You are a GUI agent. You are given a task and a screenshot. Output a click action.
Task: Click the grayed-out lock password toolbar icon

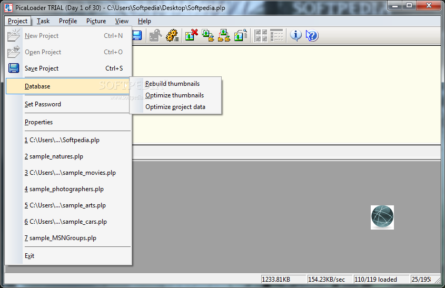tap(155, 35)
